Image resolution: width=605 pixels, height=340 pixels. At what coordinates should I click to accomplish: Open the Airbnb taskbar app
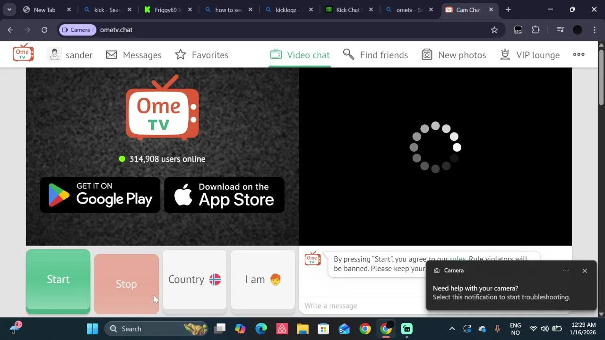(282, 329)
